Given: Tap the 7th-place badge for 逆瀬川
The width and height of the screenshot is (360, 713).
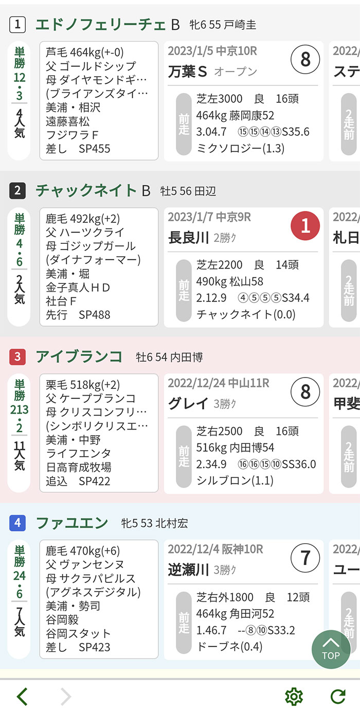Looking at the screenshot, I should (x=305, y=558).
